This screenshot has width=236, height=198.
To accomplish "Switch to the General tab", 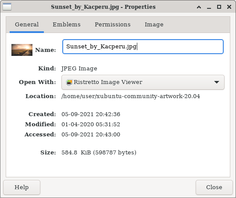I will (x=27, y=25).
